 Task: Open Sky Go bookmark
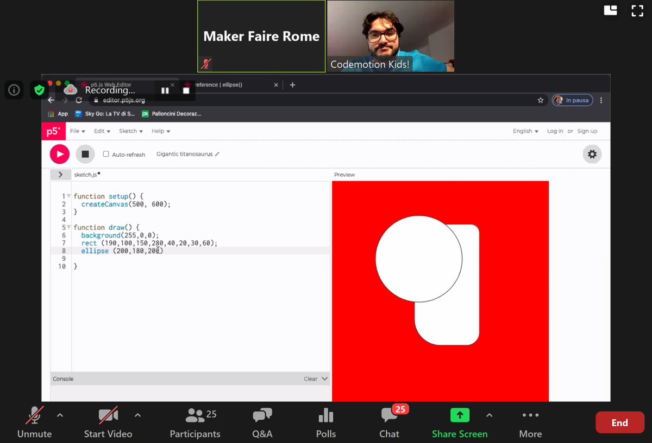pos(105,114)
